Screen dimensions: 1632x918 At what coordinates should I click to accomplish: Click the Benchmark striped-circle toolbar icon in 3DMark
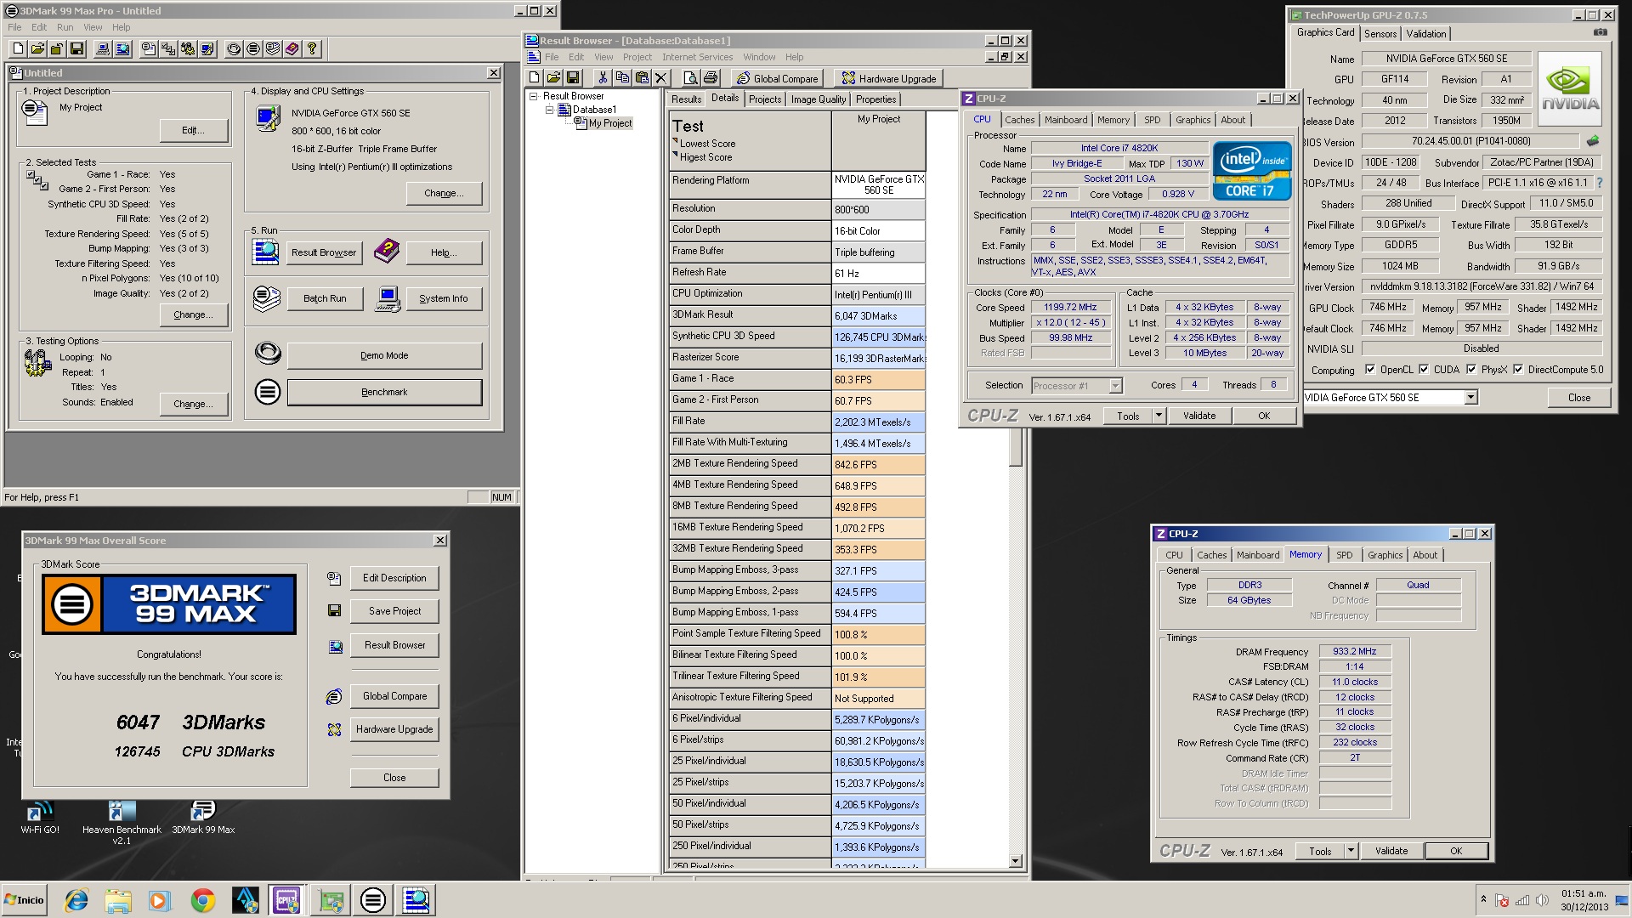pos(253,48)
